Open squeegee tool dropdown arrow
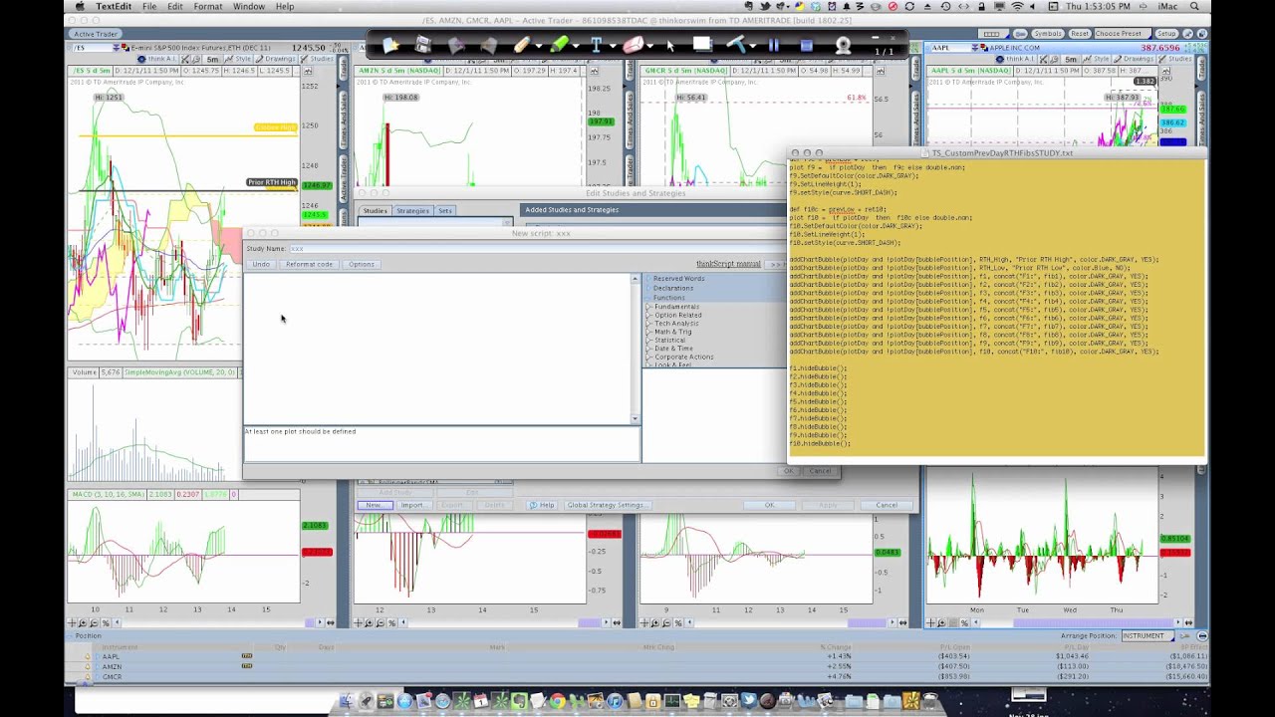The image size is (1275, 717). (x=753, y=46)
